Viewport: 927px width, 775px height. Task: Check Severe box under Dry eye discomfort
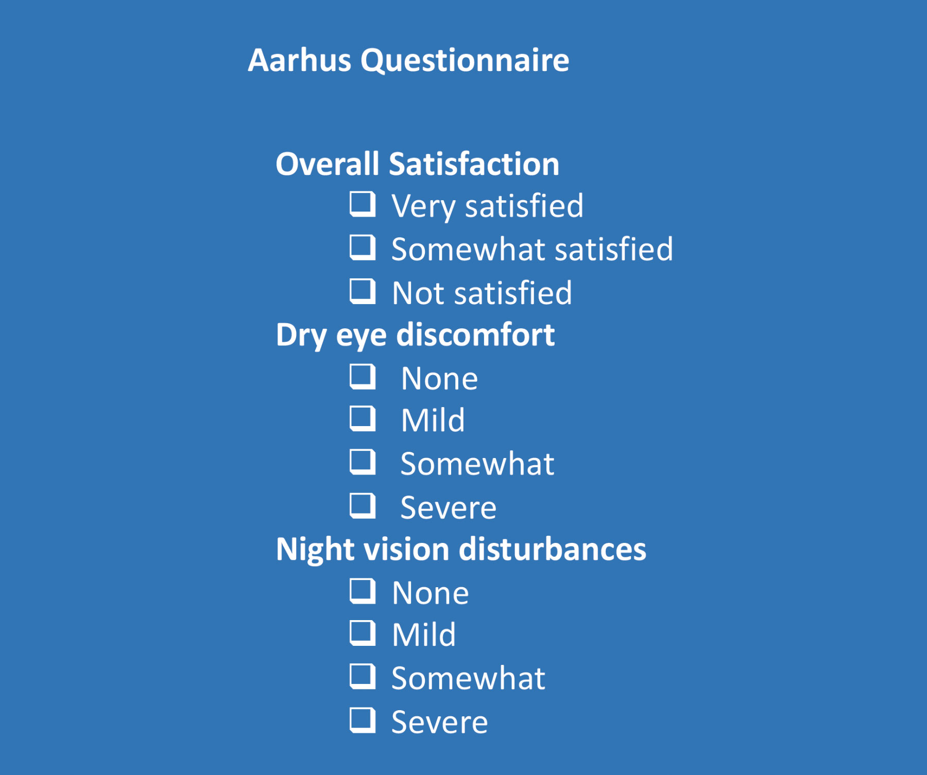[x=363, y=506]
